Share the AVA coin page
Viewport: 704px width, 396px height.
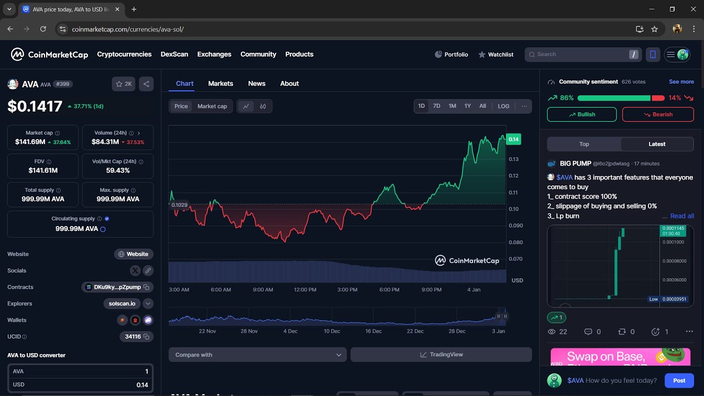(x=146, y=84)
